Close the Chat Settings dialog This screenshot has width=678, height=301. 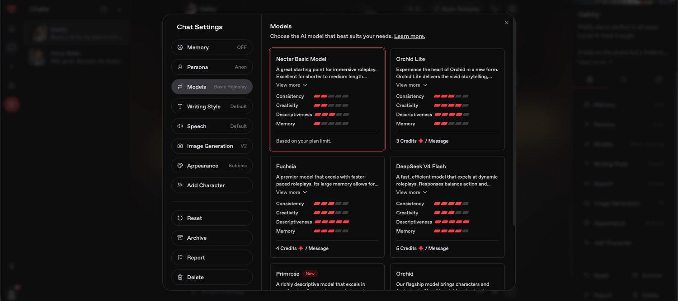point(506,23)
